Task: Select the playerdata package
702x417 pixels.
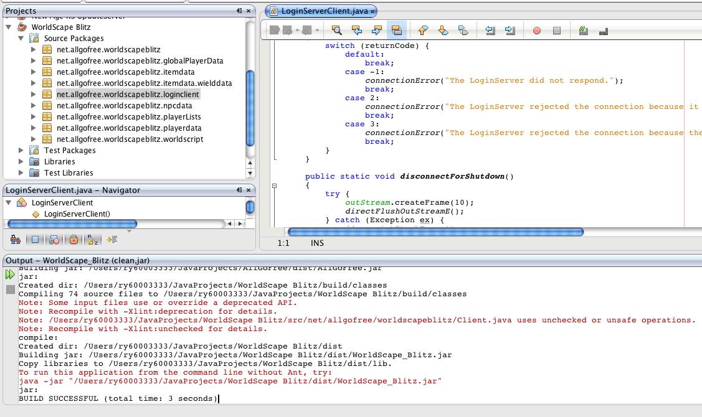Action: pyautogui.click(x=129, y=128)
